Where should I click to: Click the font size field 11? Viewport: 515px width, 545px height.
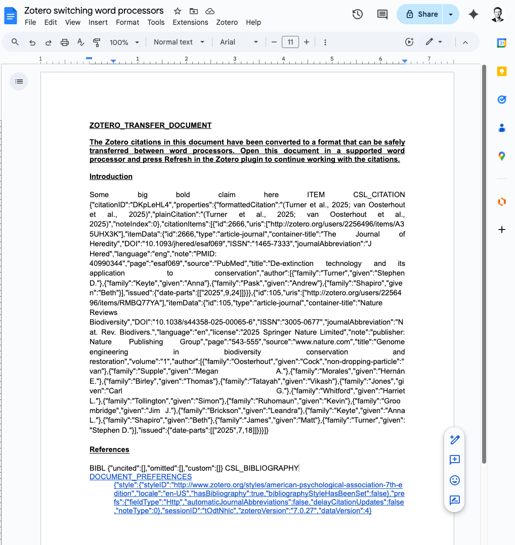(290, 42)
